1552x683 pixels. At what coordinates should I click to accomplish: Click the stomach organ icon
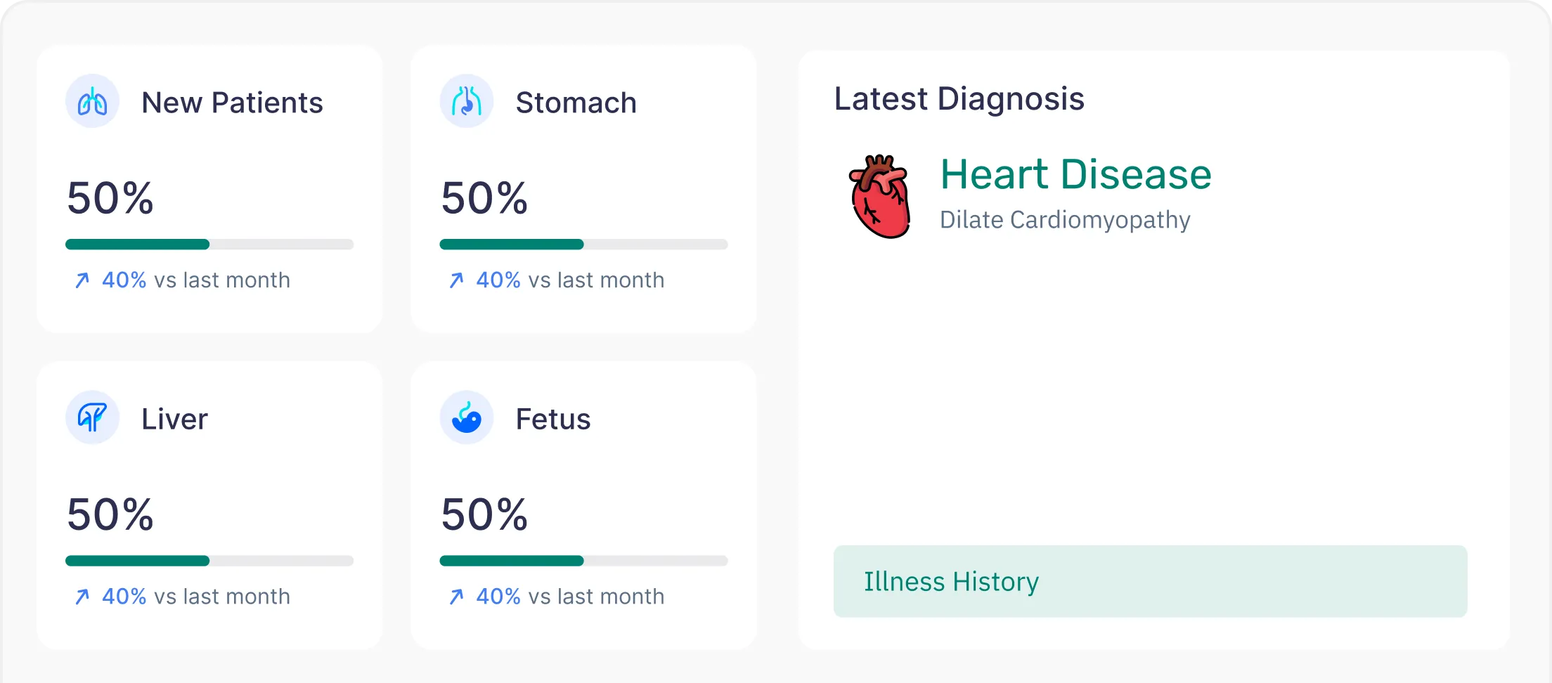pyautogui.click(x=466, y=101)
